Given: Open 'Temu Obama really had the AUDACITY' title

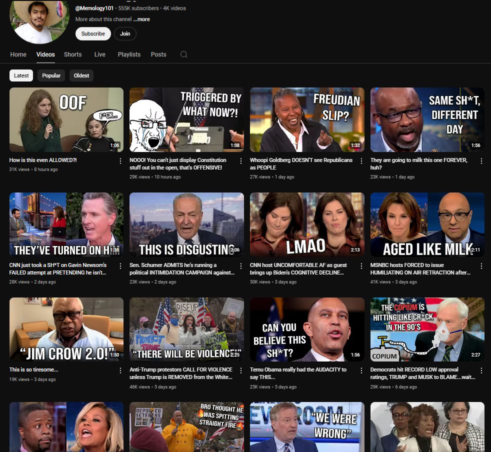Looking at the screenshot, I should (298, 373).
